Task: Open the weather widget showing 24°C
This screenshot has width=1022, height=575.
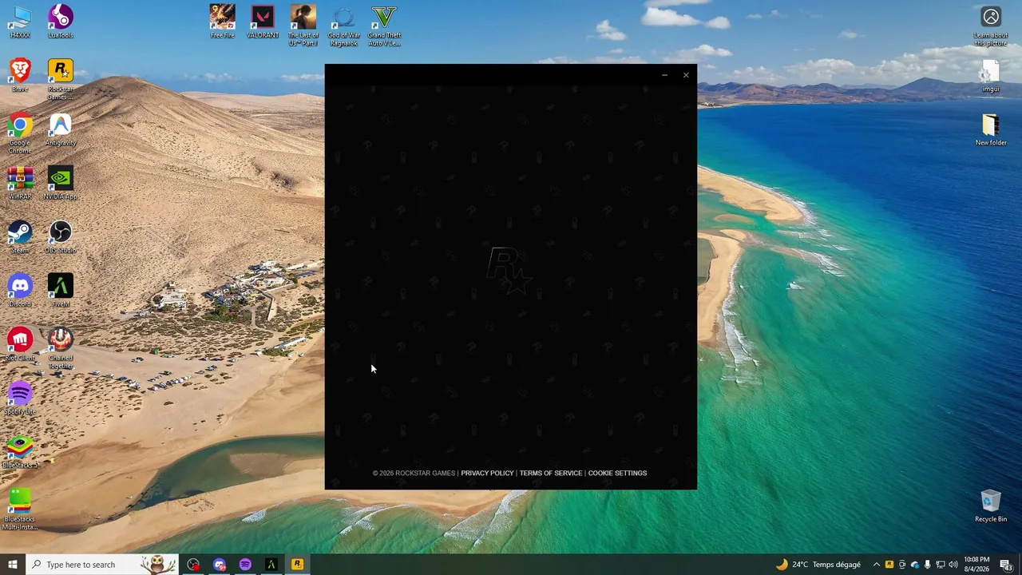Action: click(818, 565)
